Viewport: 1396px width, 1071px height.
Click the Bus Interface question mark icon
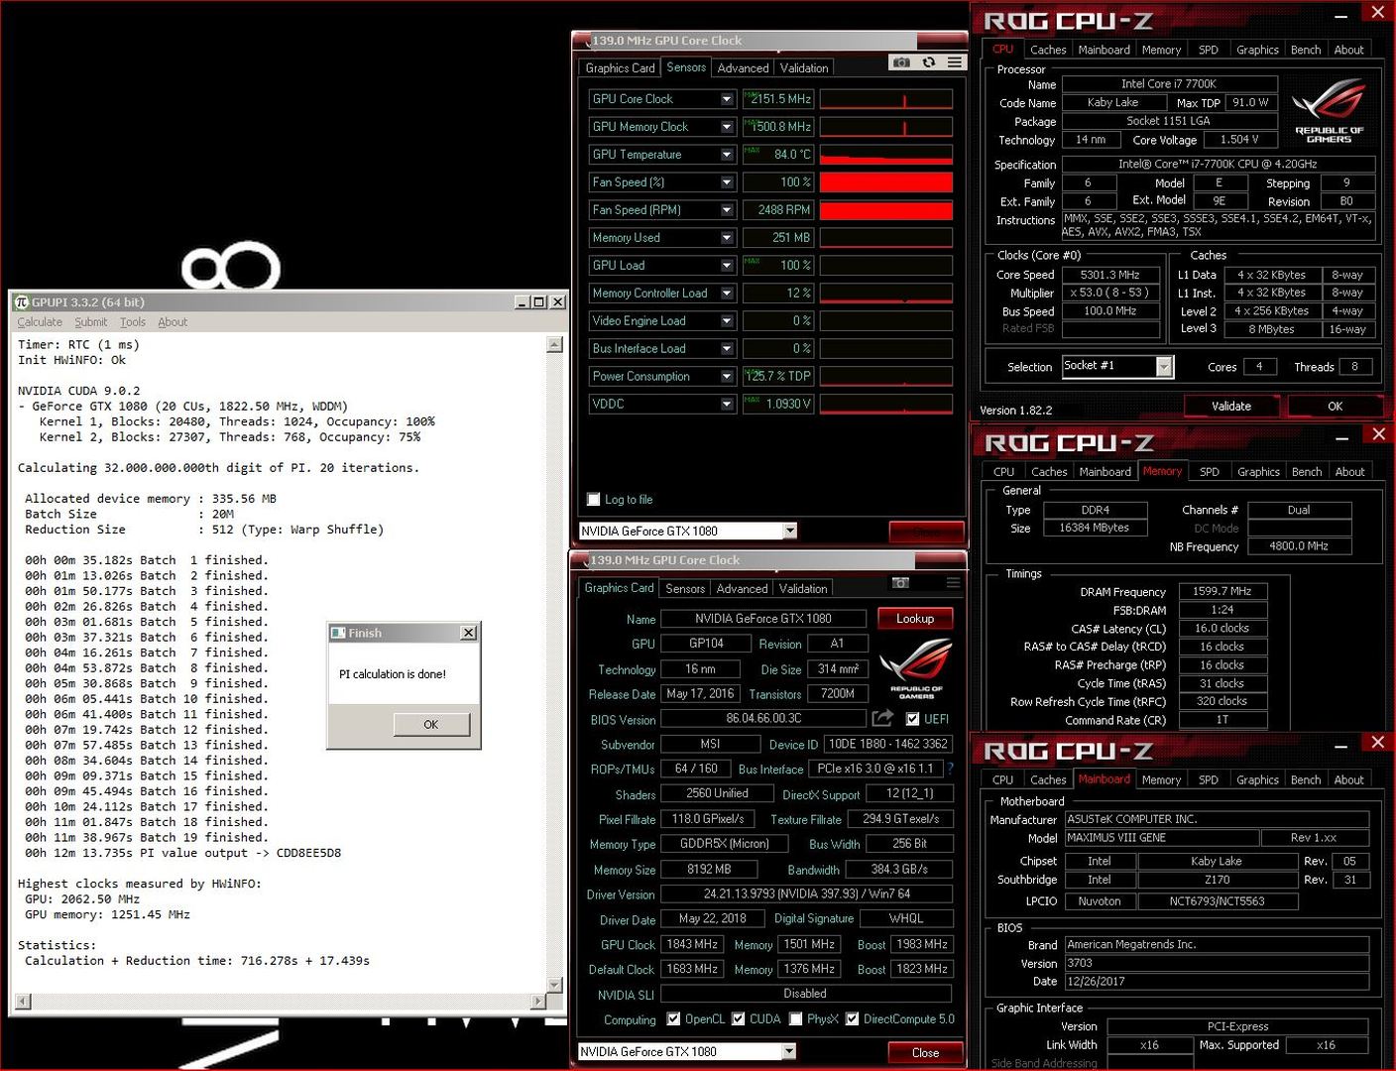(950, 769)
